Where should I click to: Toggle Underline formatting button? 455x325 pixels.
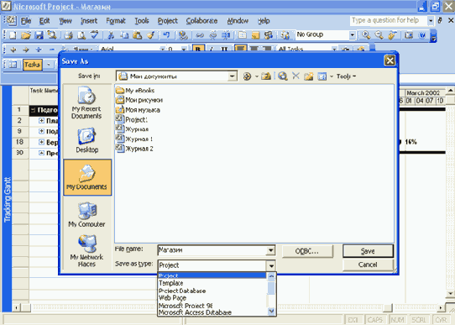tap(224, 49)
